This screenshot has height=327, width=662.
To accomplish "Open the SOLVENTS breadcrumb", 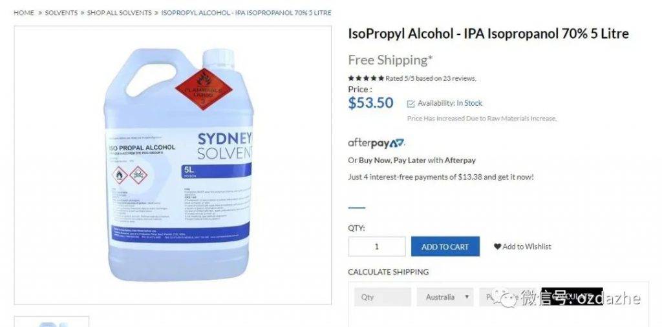I will (61, 13).
